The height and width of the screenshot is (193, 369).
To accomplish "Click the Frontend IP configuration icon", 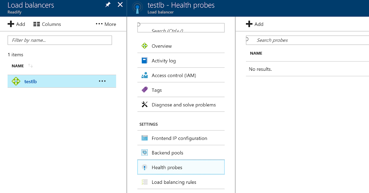I will pyautogui.click(x=145, y=138).
